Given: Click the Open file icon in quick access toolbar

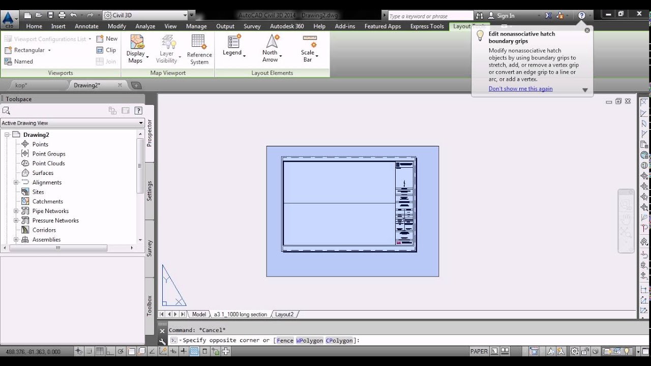Looking at the screenshot, I should point(39,15).
